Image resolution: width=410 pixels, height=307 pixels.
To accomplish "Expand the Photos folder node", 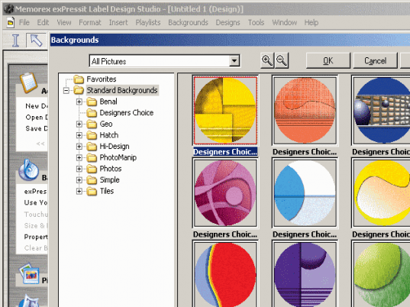I will [79, 169].
